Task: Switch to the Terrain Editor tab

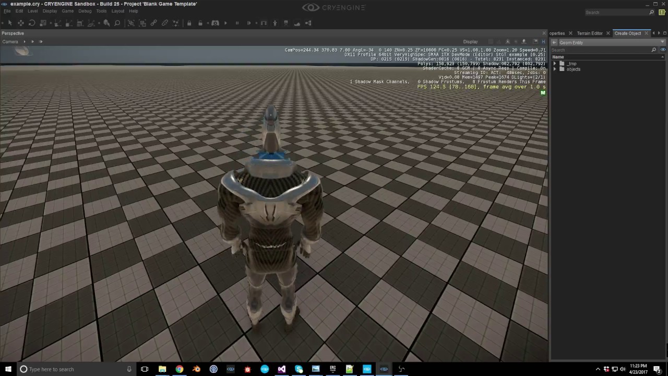Action: click(590, 33)
